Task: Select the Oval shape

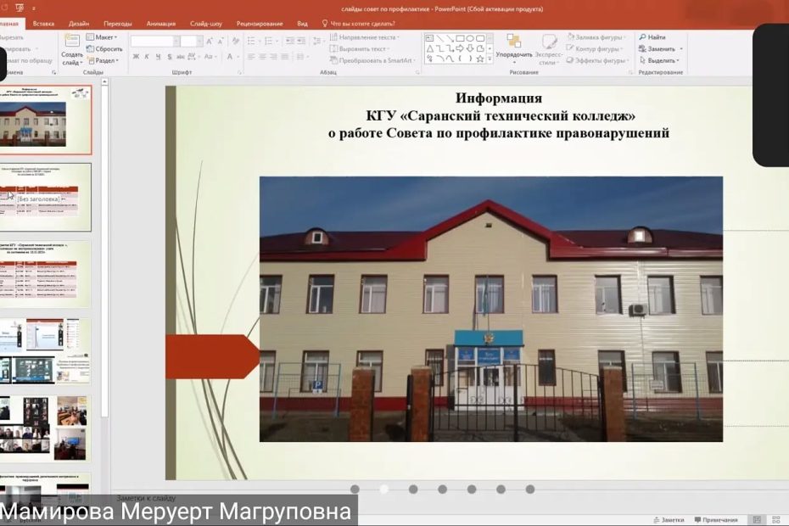Action: (x=470, y=38)
